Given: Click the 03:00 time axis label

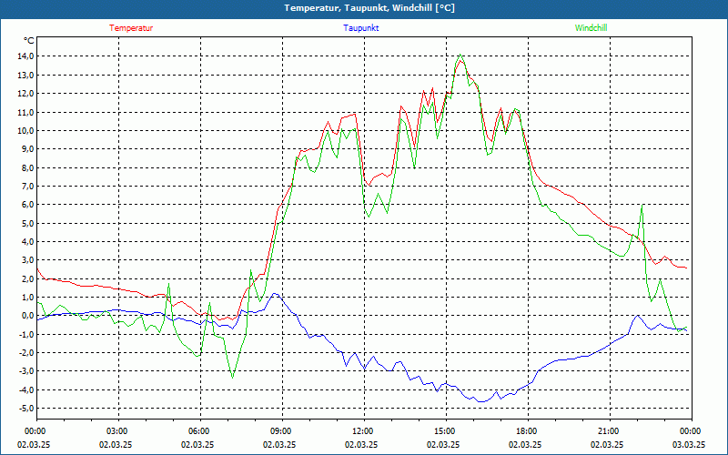Looking at the screenshot, I should click(x=118, y=431).
